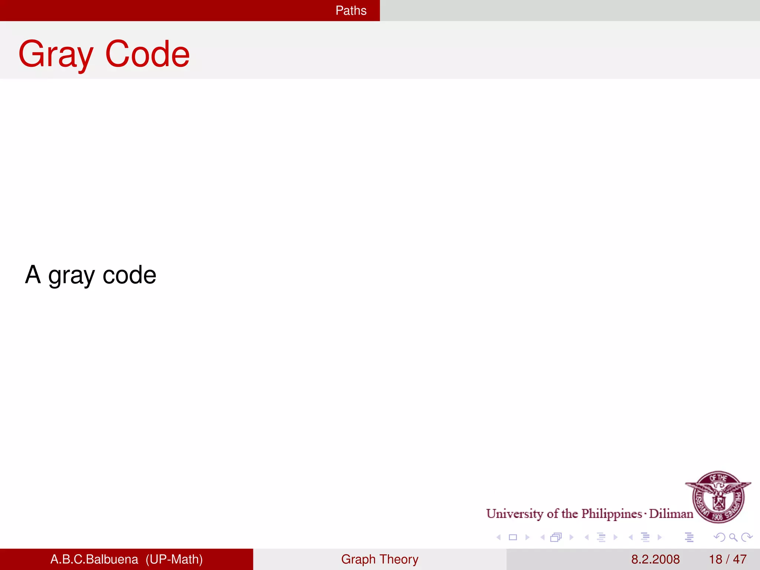Click the go back curved arrow
The image size is (760, 570).
(719, 537)
